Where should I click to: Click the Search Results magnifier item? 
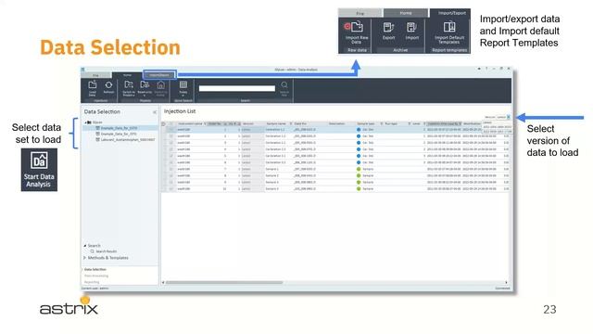(x=103, y=251)
